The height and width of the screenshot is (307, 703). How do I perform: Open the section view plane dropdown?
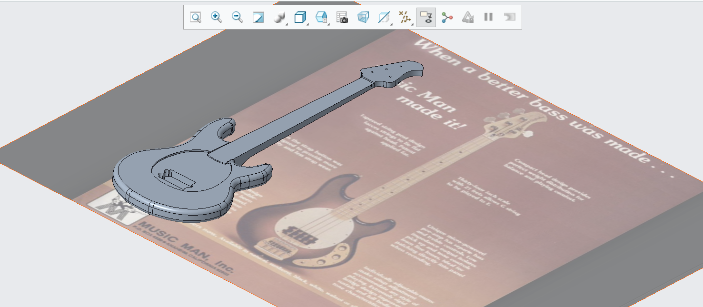point(384,18)
